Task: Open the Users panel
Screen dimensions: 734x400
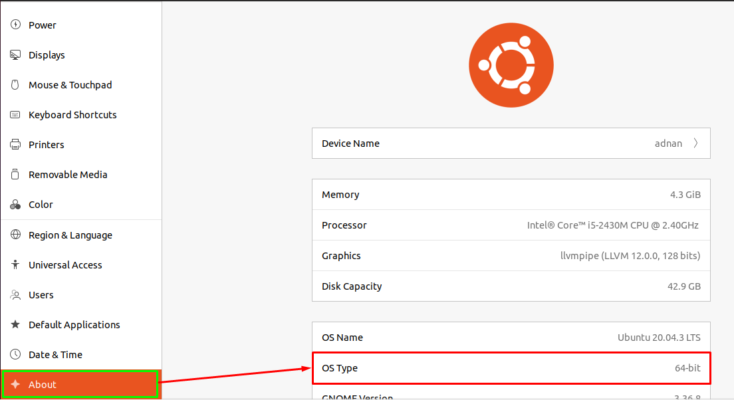Action: 81,295
